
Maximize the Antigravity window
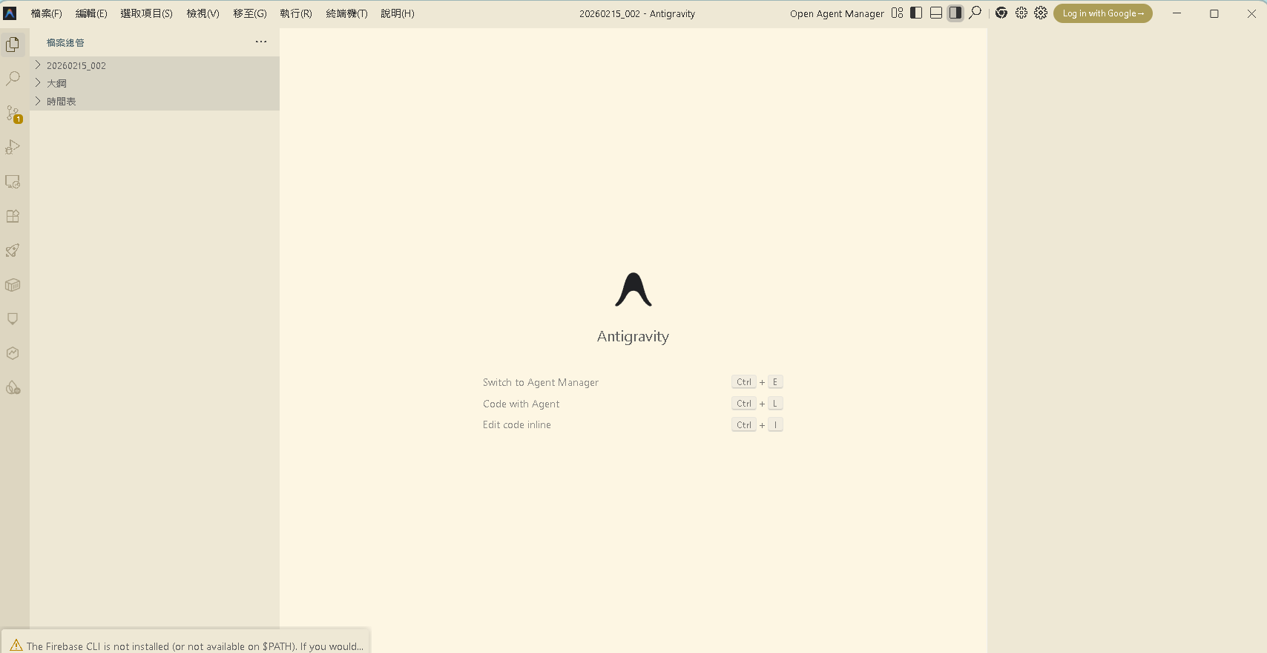coord(1214,13)
